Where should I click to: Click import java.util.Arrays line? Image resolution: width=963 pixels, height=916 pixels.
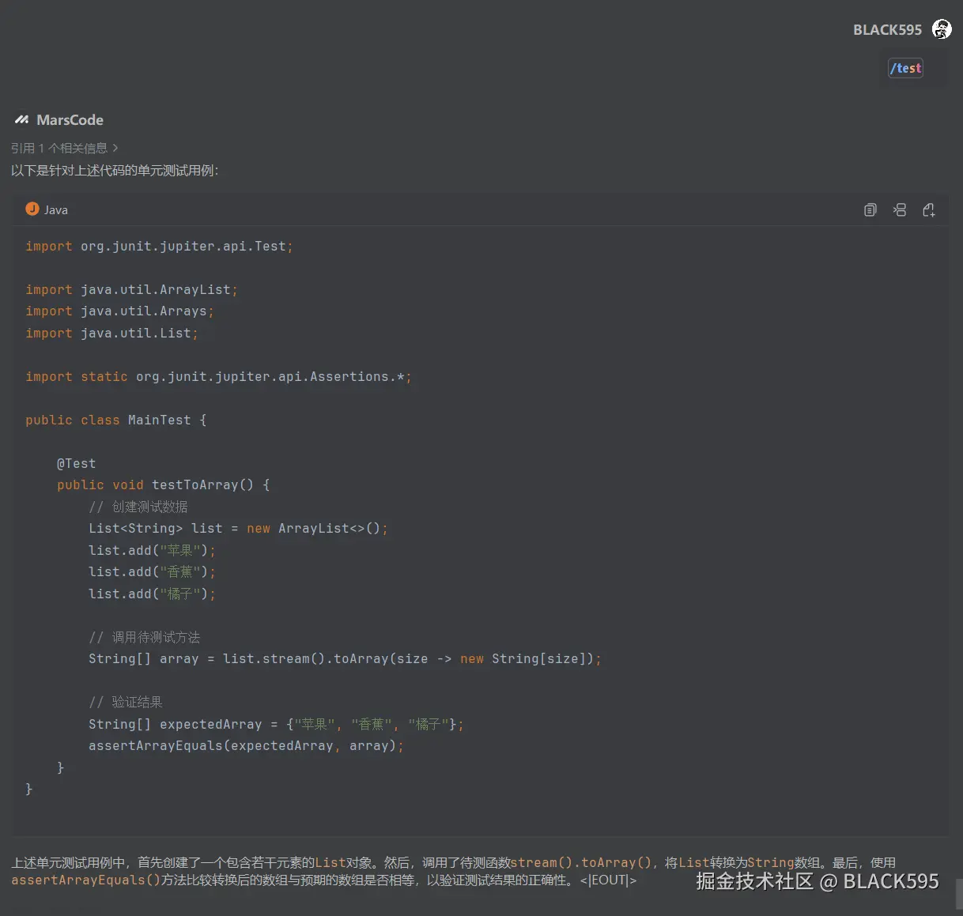(x=119, y=311)
